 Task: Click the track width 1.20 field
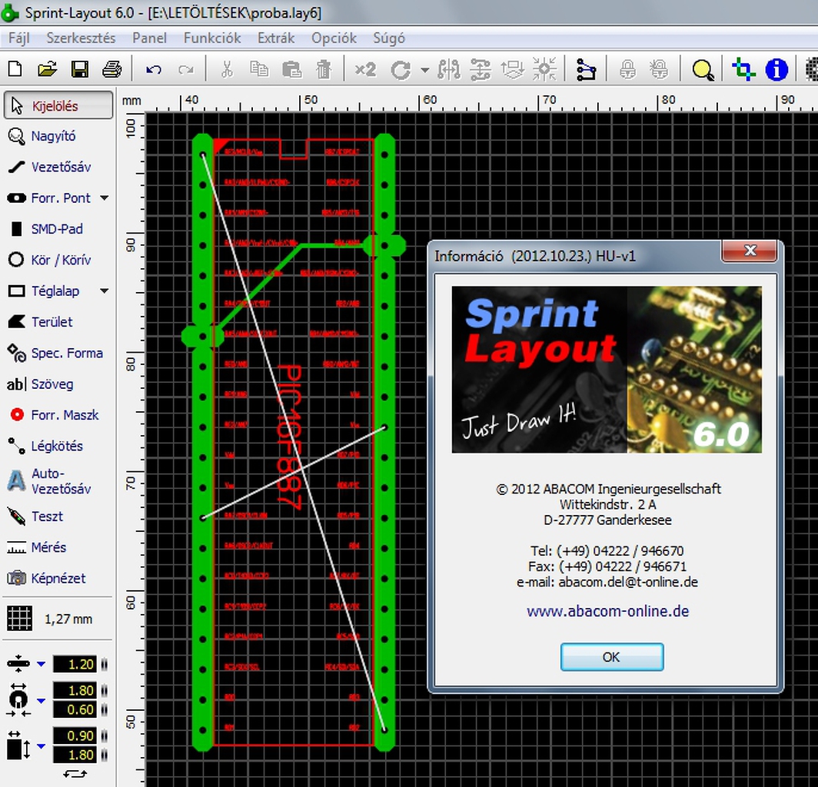(x=75, y=664)
